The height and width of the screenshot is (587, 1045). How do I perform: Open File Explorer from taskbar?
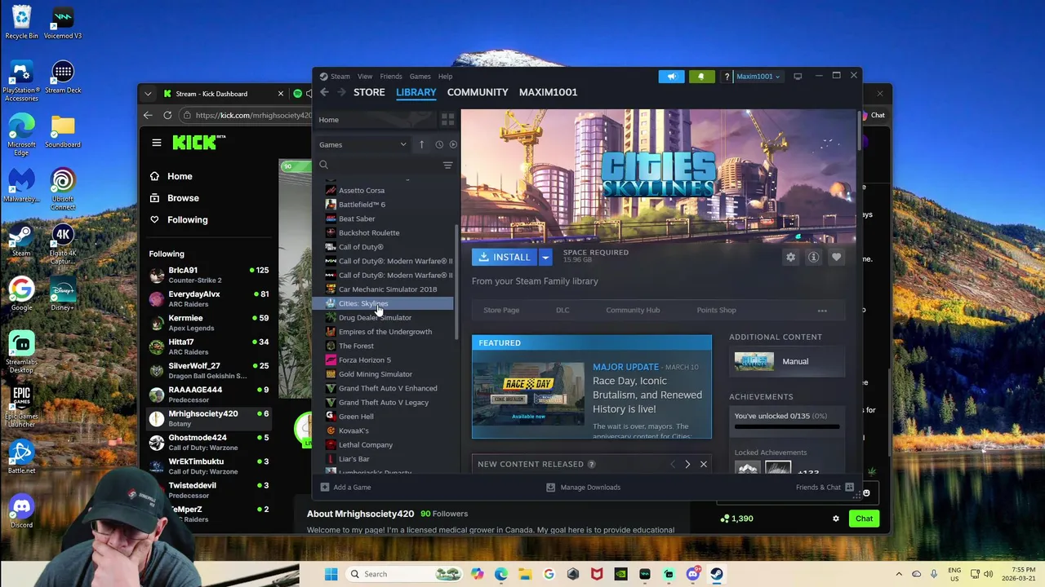click(524, 574)
